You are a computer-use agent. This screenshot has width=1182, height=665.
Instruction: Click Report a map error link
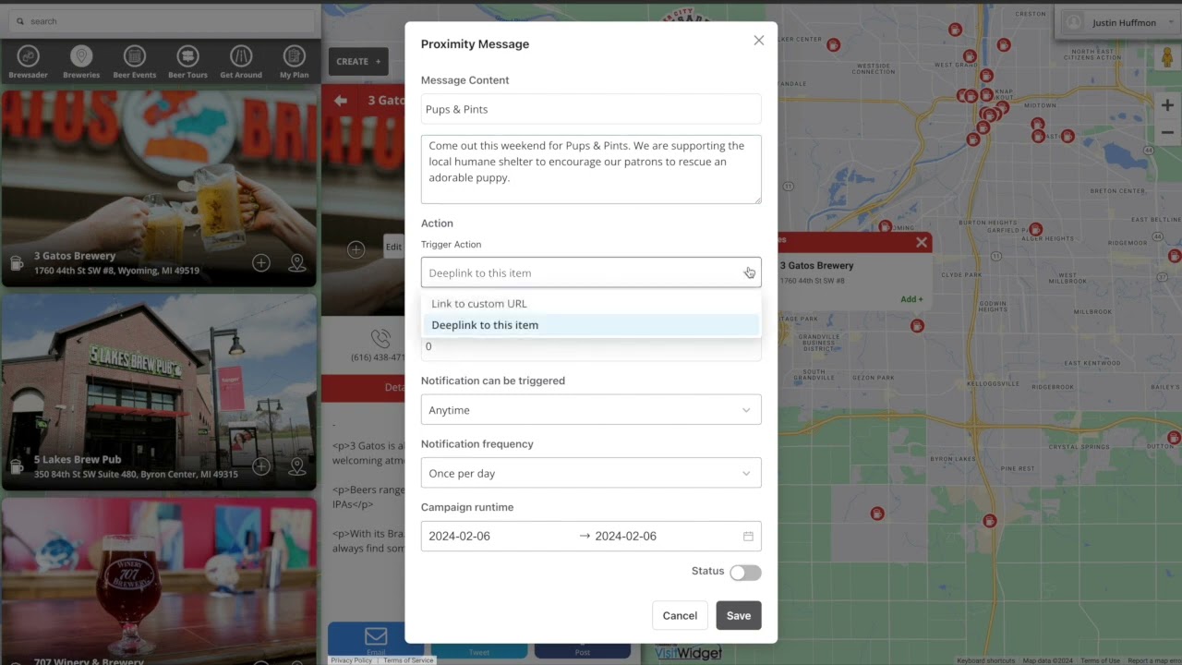pyautogui.click(x=1152, y=660)
